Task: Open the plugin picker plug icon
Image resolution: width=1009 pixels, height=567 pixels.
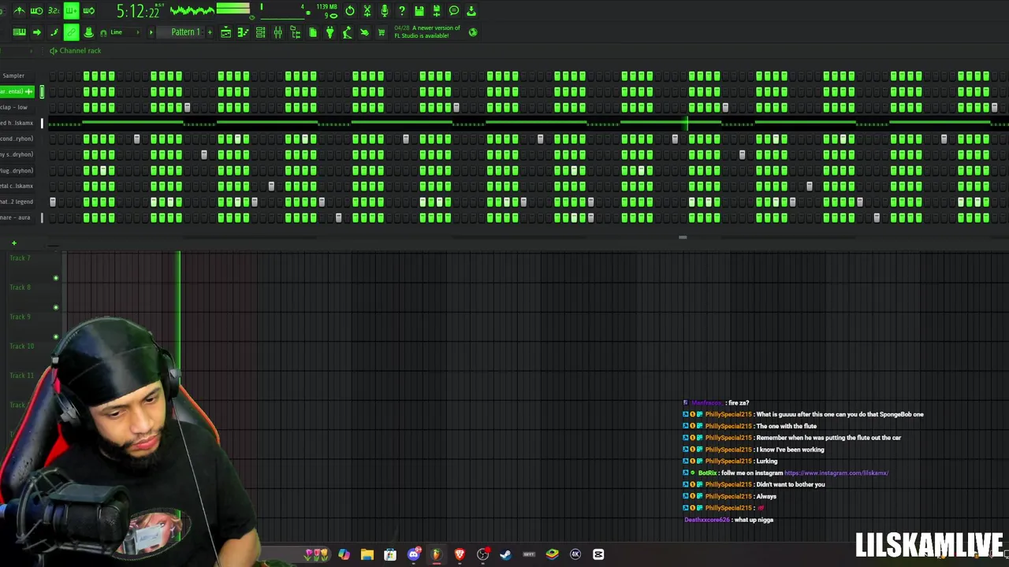Action: (x=330, y=32)
